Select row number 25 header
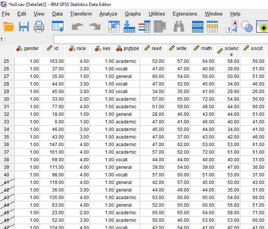This screenshot has height=229, width=268. [x=6, y=61]
